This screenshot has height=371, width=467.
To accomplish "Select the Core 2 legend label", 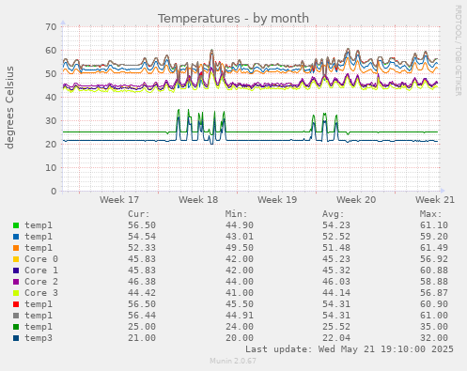I will coord(41,282).
